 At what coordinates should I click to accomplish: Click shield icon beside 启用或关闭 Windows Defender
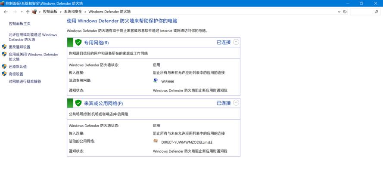point(4,54)
